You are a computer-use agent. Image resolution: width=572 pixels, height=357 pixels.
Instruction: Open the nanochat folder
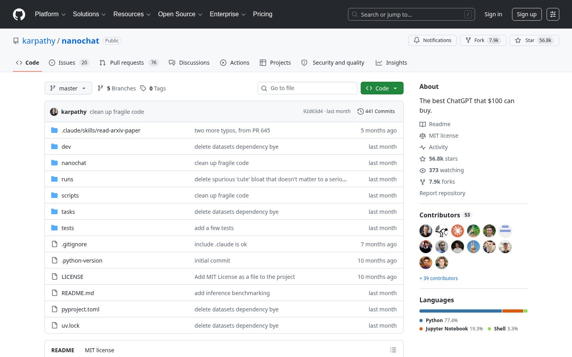point(74,163)
